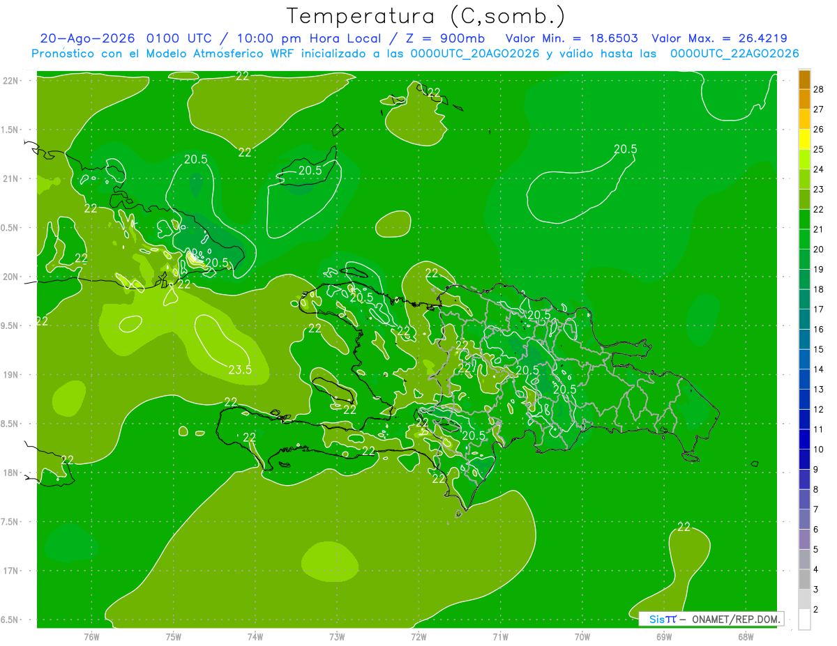Screen dimensions: 837x646
Task: Click the "Valor Max. = 26.4219" readout
Action: tap(719, 38)
